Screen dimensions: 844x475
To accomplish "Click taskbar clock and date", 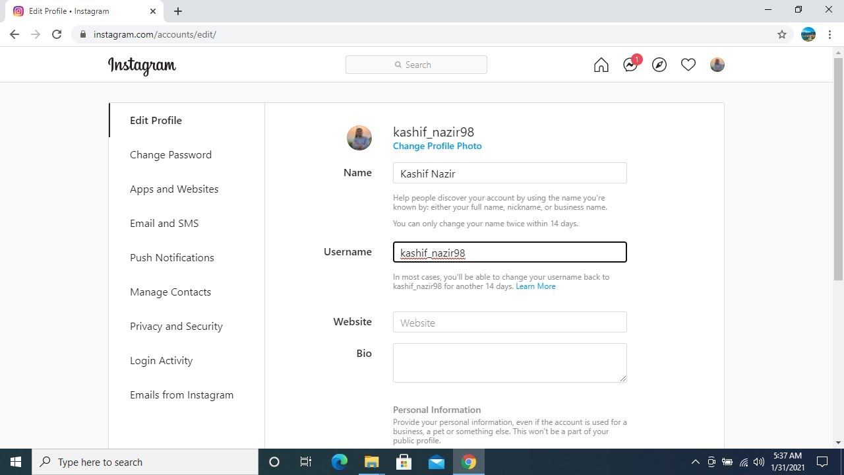I will 787,462.
